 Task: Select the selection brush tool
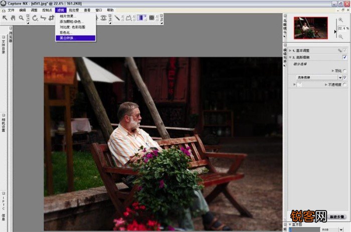coord(117,18)
